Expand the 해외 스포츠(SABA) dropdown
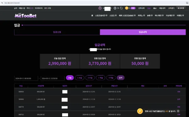The width and height of the screenshot is (189, 117). click(127, 15)
